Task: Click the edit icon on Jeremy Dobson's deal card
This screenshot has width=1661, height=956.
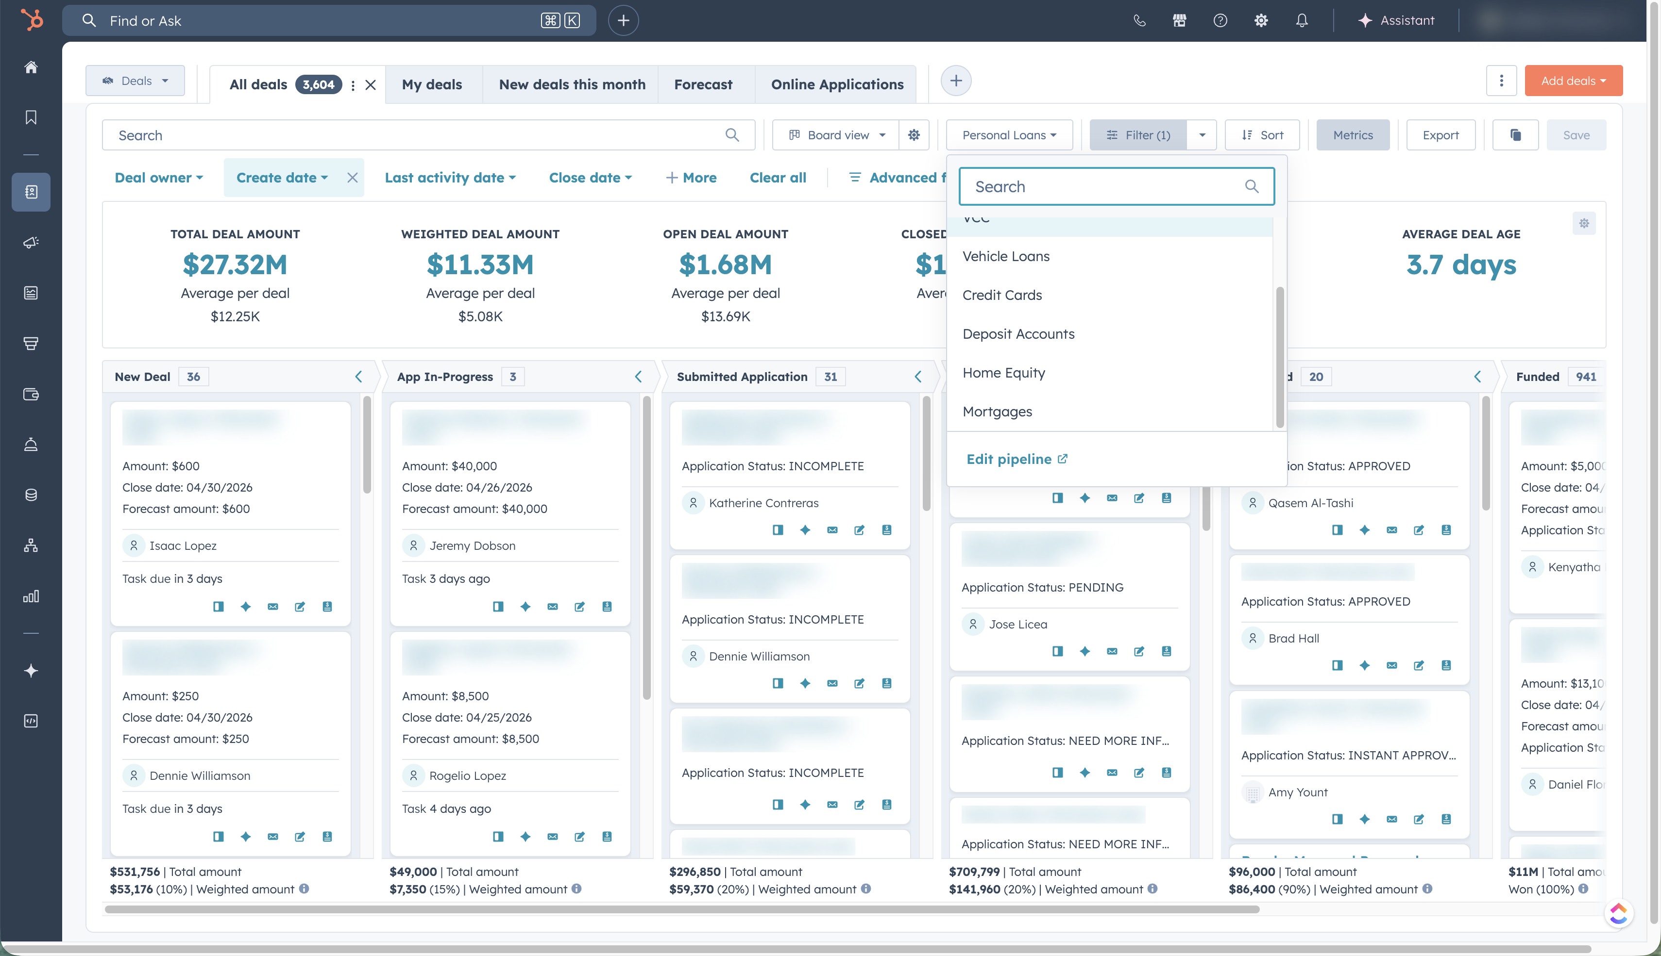Action: [x=579, y=607]
